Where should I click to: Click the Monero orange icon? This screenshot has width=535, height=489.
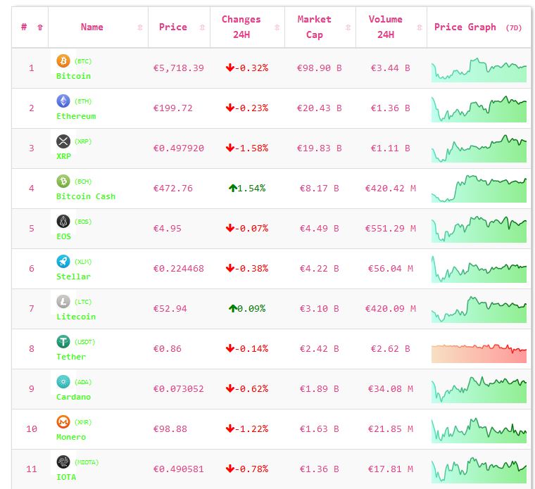[x=63, y=422]
